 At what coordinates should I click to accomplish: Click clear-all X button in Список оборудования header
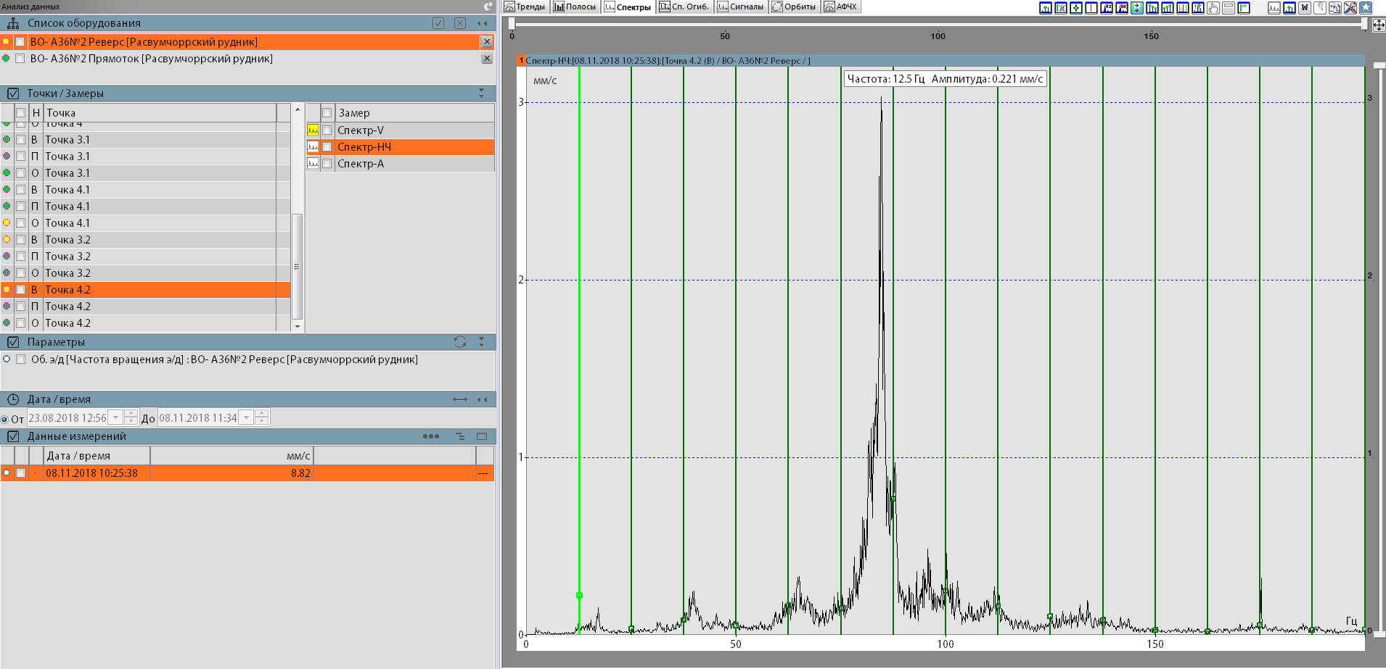[x=460, y=23]
